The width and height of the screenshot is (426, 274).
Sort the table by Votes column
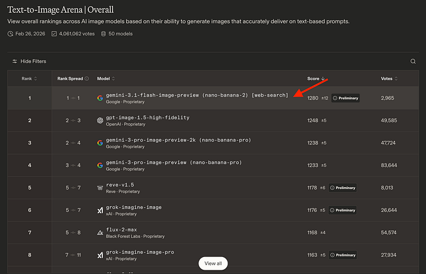(x=389, y=78)
